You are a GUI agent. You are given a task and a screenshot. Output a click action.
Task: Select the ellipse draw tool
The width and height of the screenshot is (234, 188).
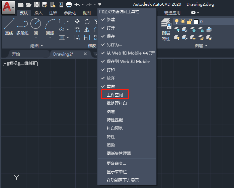62,29
